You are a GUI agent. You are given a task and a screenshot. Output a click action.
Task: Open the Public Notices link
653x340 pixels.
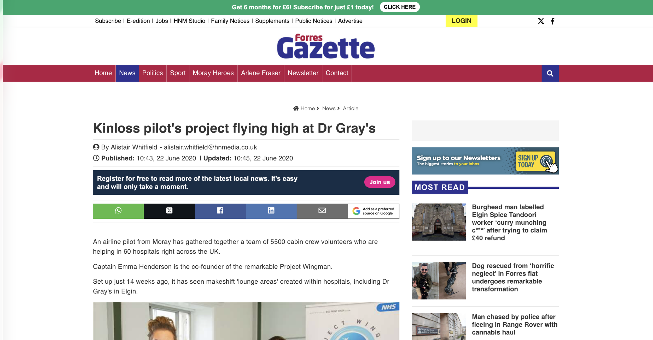point(314,21)
